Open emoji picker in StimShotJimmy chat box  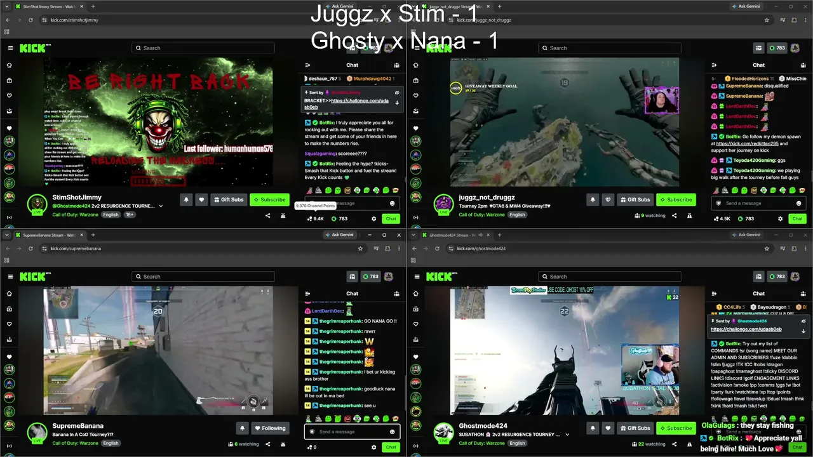point(392,203)
